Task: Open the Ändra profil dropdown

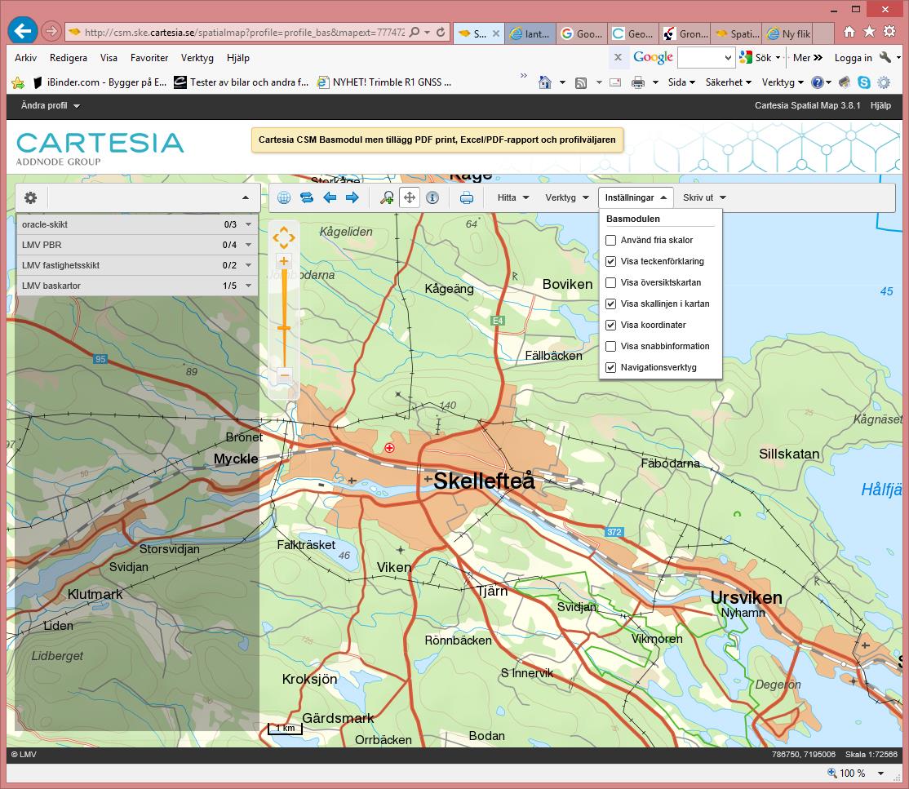Action: pos(51,105)
